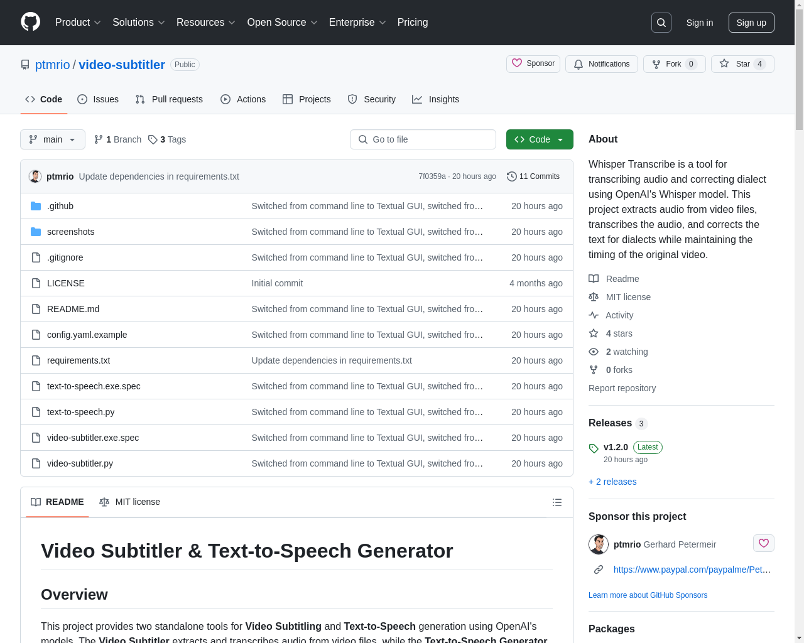View the 1 Branch link

click(x=117, y=139)
